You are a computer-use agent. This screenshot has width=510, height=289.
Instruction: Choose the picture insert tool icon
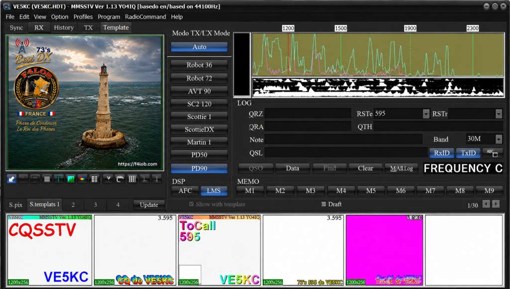click(71, 179)
